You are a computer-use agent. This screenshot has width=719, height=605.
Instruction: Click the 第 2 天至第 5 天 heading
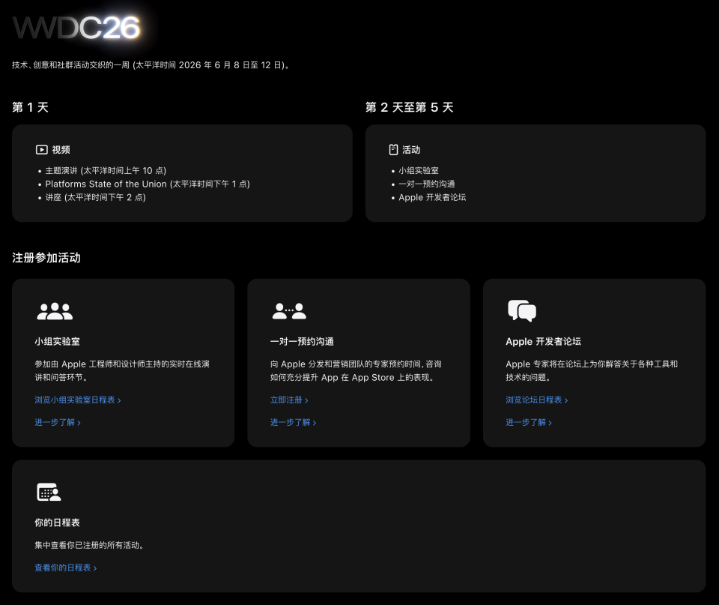(410, 107)
